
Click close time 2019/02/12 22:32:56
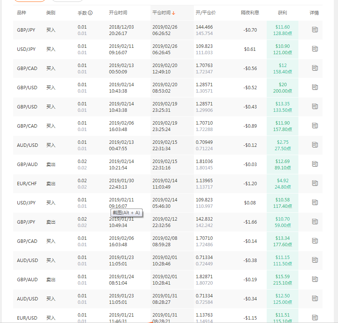165,222
